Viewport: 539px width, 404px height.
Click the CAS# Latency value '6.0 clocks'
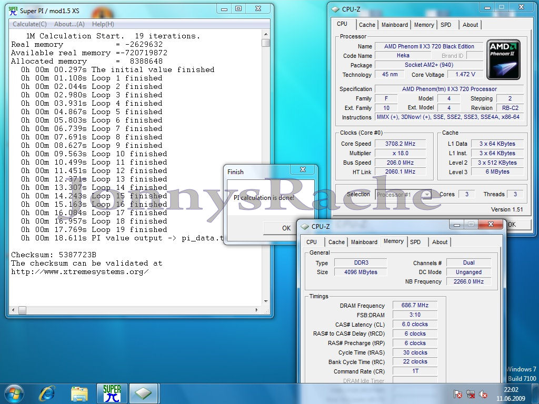click(415, 324)
